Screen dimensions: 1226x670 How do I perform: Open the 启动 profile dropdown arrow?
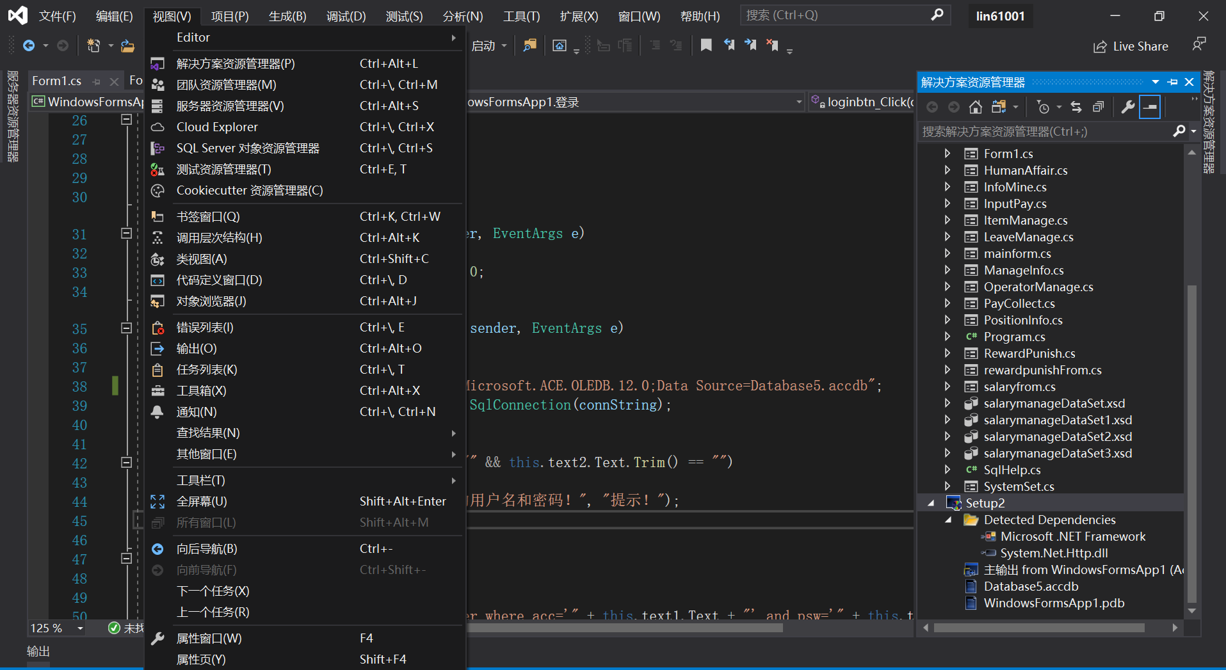pyautogui.click(x=505, y=45)
